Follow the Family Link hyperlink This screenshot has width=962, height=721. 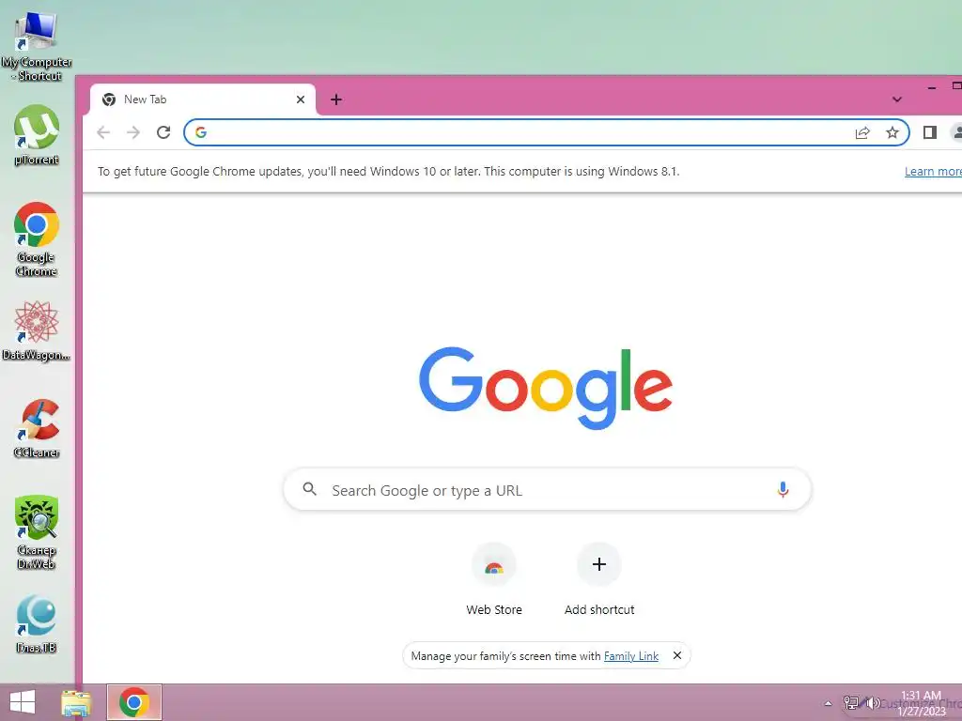coord(630,656)
